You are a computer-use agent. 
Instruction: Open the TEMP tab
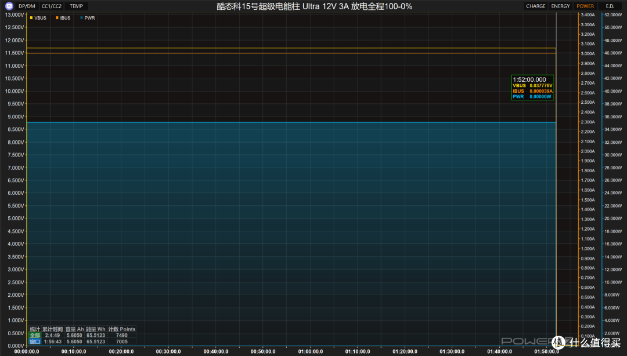(x=77, y=6)
